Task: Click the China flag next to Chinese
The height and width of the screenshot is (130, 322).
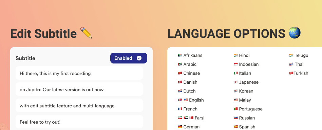Action: point(180,73)
